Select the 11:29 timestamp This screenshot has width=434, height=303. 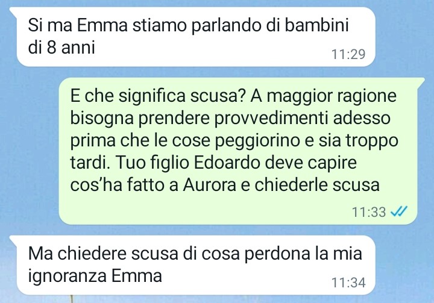[348, 54]
